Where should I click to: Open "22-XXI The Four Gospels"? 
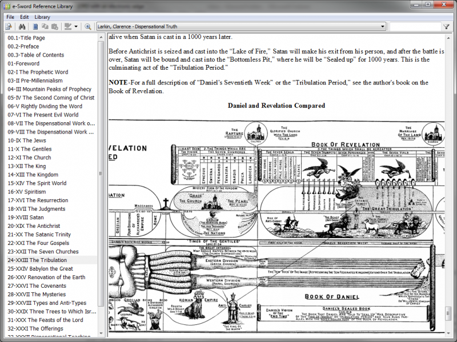tap(38, 243)
